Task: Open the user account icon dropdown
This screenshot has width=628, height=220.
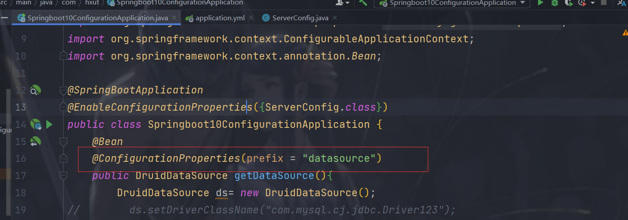Action: coord(343,3)
